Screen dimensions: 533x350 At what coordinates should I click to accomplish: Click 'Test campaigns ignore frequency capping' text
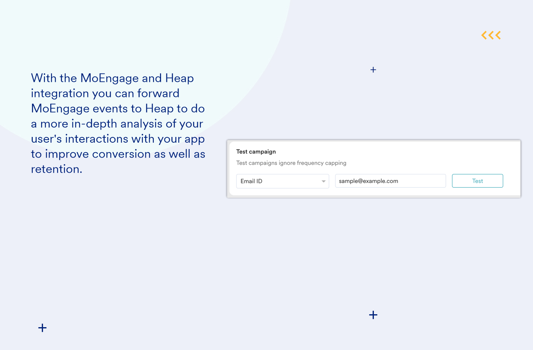click(291, 163)
